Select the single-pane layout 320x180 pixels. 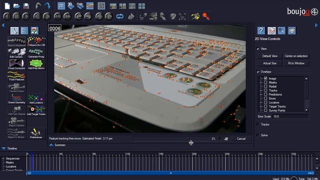coord(113,6)
